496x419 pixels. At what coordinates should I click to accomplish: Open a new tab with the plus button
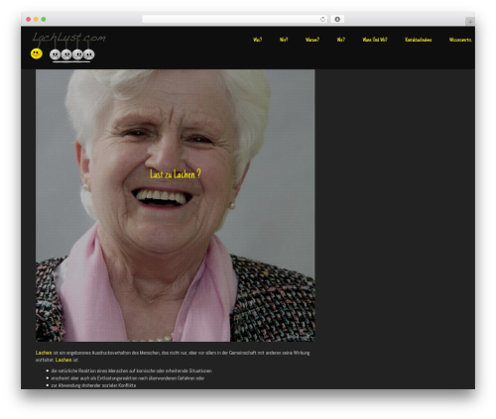[x=470, y=22]
